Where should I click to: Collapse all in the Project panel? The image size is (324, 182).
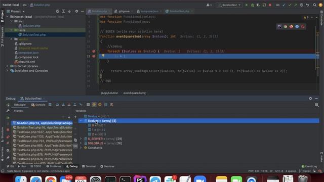coord(69,11)
